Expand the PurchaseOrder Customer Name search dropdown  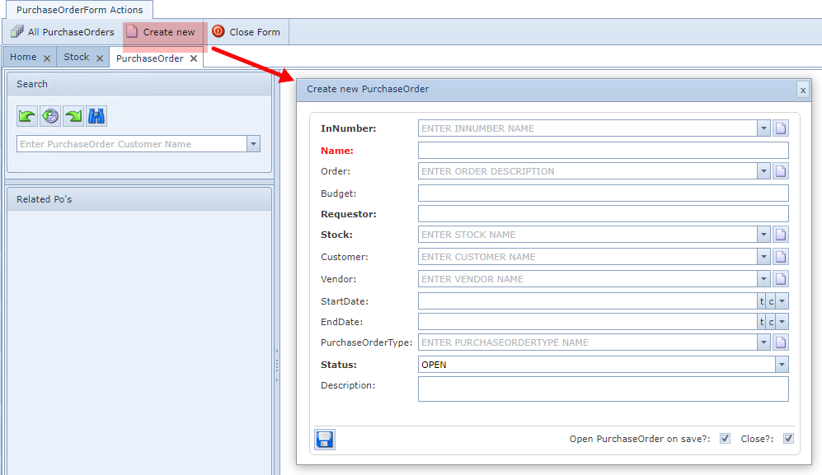click(x=254, y=144)
